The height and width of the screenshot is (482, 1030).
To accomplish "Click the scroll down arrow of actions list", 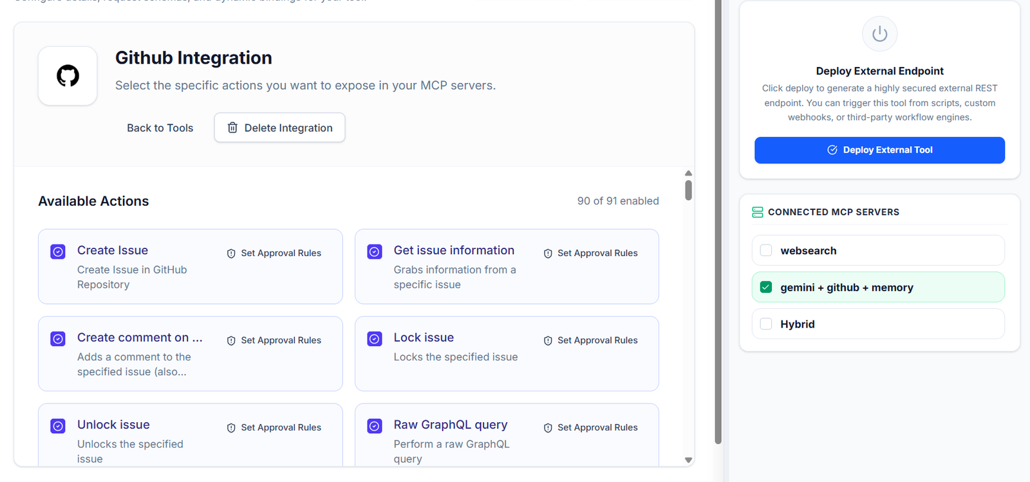I will click(688, 460).
